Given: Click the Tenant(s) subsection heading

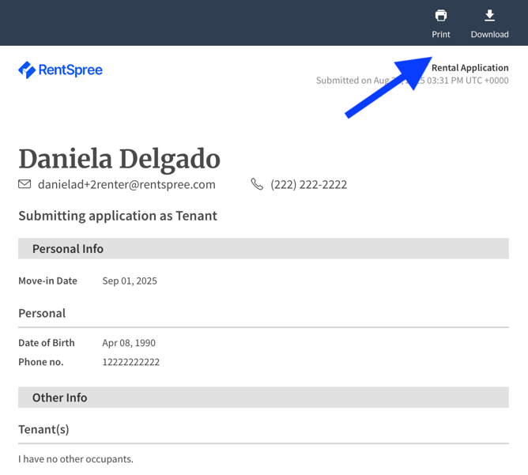Looking at the screenshot, I should click(x=43, y=429).
